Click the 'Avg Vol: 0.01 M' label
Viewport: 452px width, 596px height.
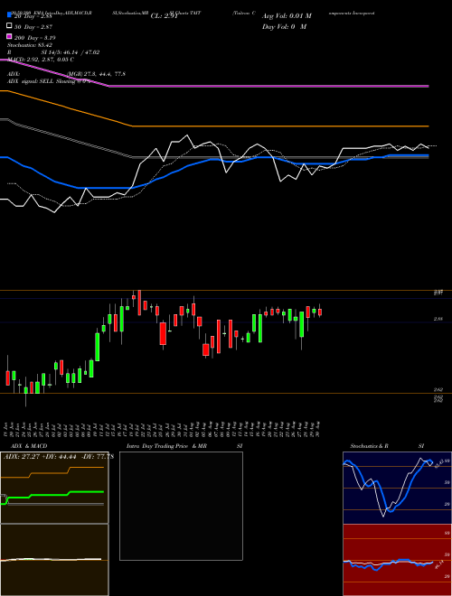[x=287, y=16]
